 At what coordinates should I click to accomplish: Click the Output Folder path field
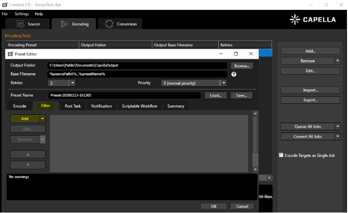[137, 65]
